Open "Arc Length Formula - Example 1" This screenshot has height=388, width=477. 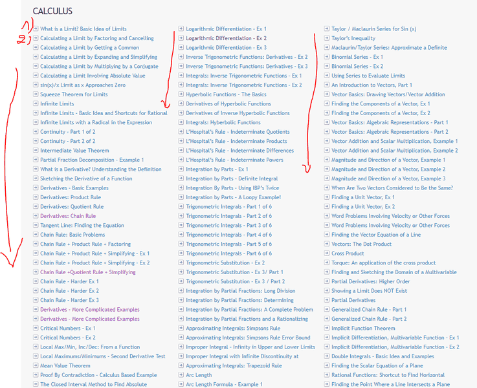pyautogui.click(x=224, y=384)
